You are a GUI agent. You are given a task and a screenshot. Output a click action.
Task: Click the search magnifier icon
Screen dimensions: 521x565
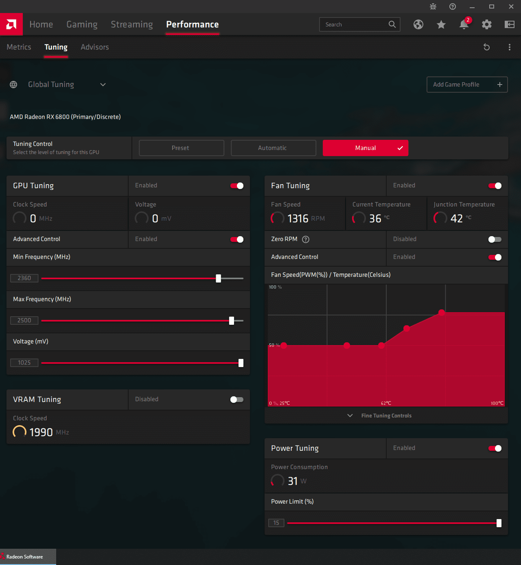392,24
